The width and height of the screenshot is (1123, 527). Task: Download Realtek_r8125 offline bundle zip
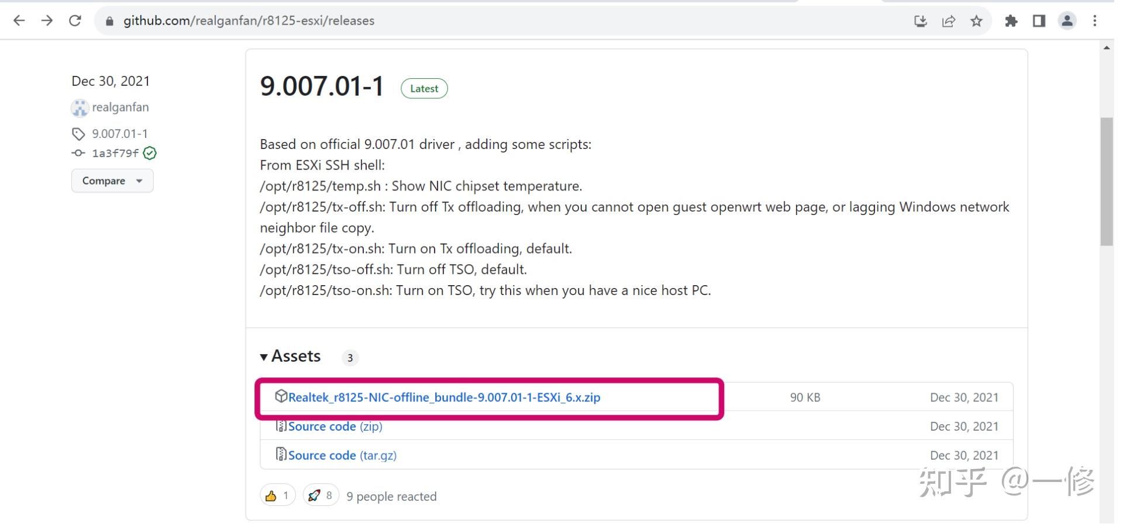click(x=444, y=397)
